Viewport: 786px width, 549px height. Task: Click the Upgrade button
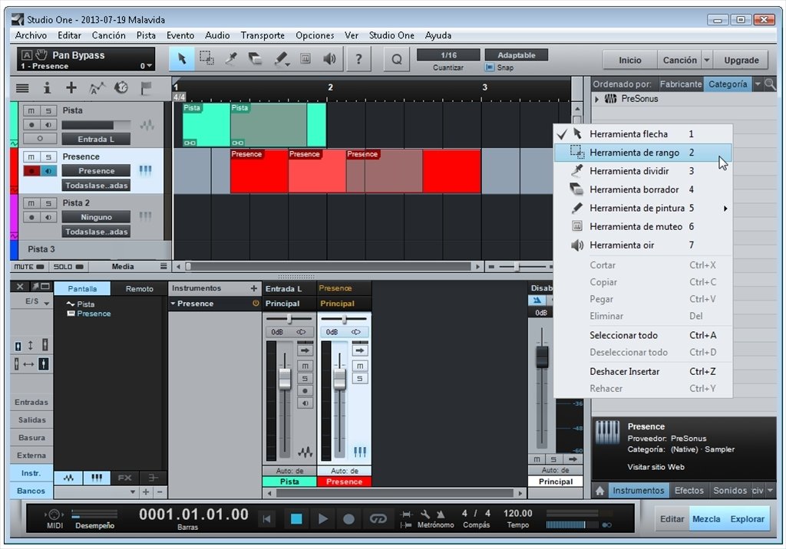click(741, 60)
